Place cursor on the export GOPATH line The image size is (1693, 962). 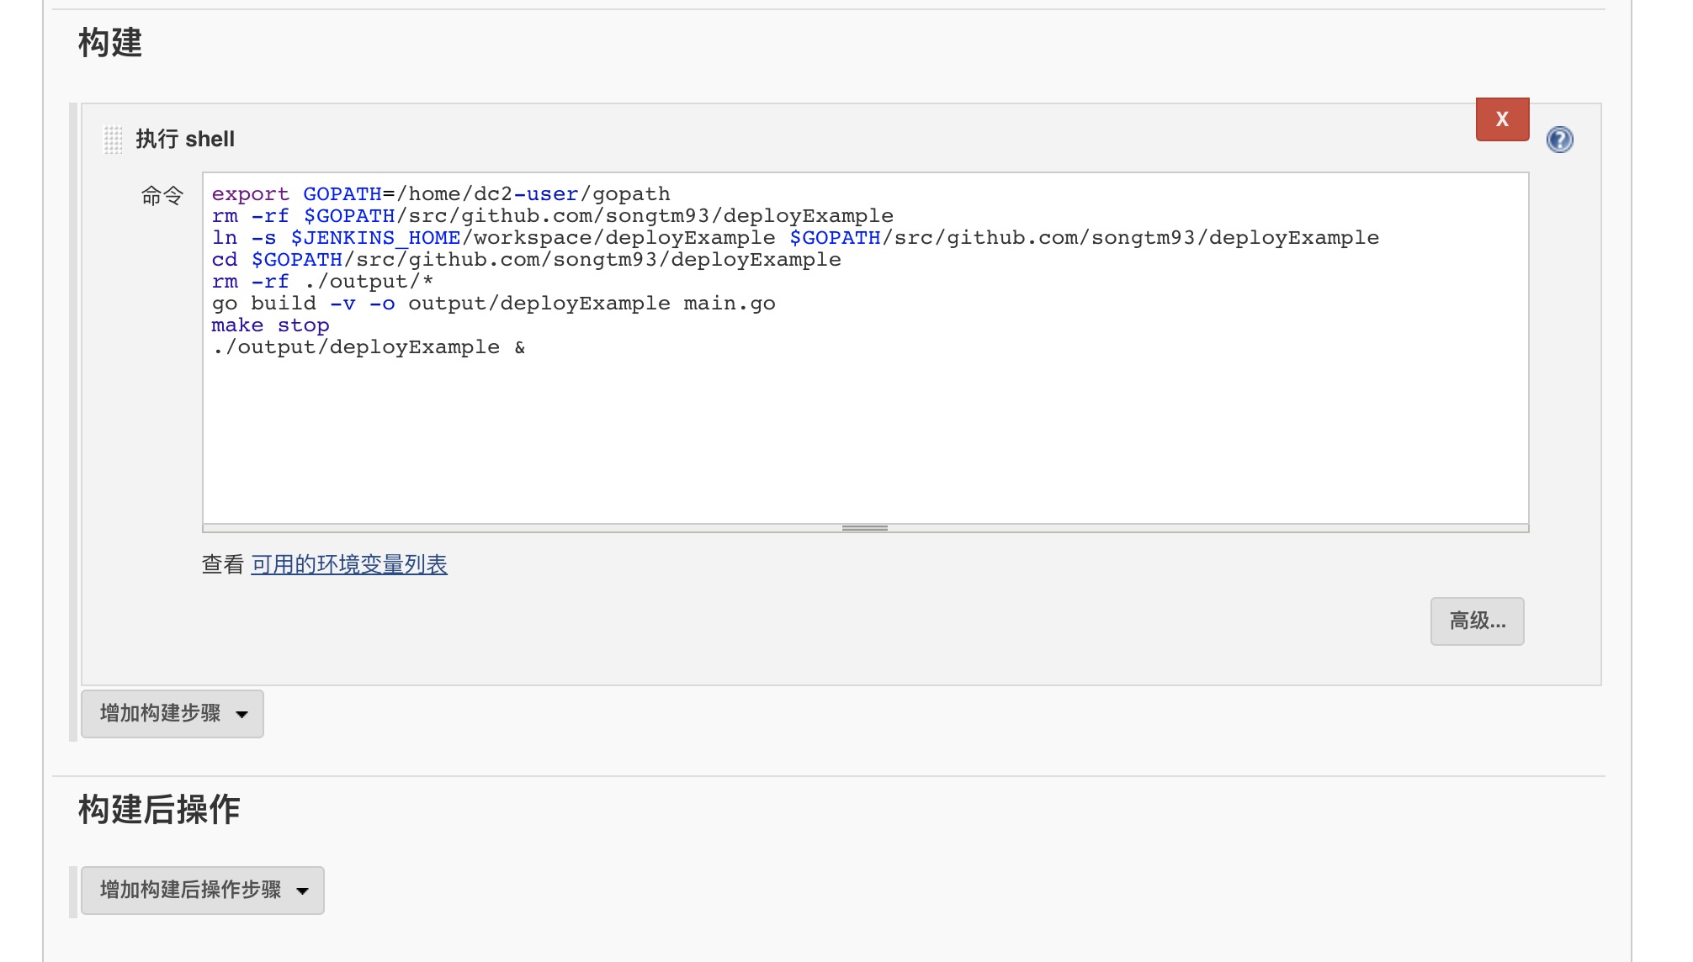tap(441, 194)
